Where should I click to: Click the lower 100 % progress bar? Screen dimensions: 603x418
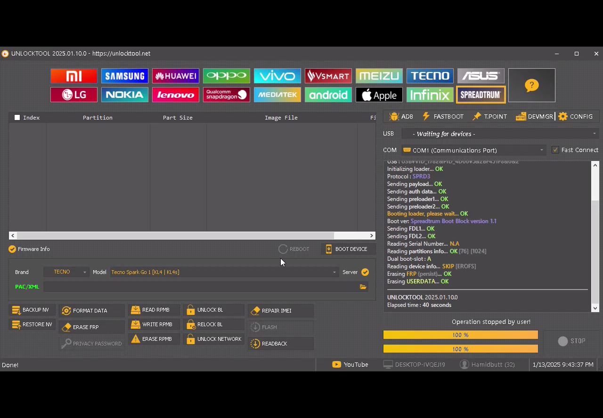click(x=460, y=349)
